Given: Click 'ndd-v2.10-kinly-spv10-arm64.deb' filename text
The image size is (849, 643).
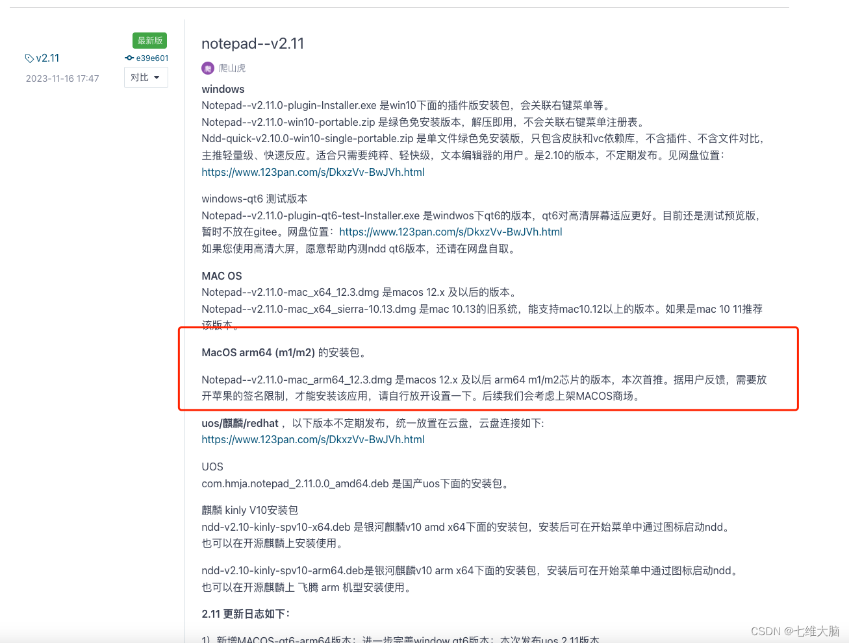Looking at the screenshot, I should [x=283, y=570].
